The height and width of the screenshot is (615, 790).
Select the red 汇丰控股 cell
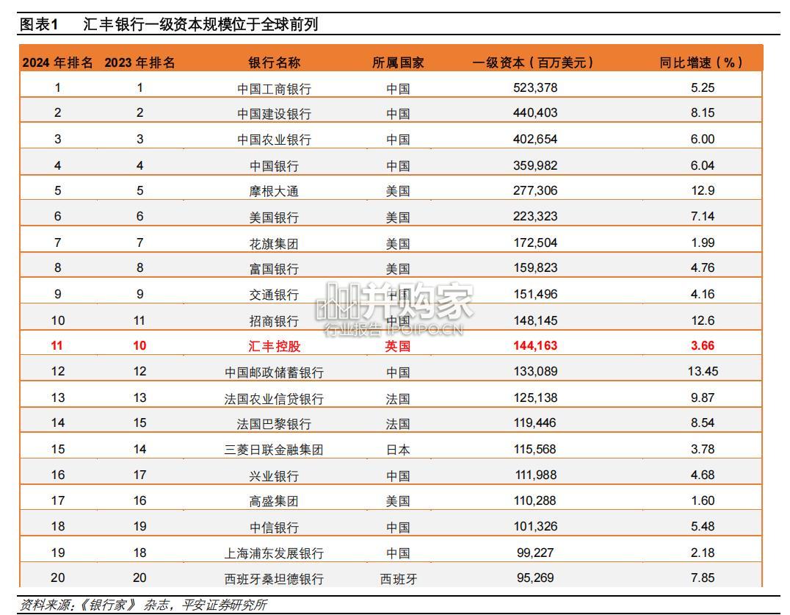tap(274, 346)
